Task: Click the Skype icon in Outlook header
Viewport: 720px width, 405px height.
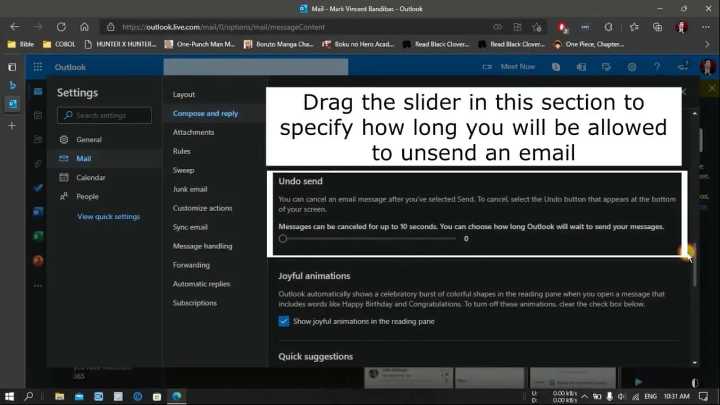Action: (x=556, y=67)
